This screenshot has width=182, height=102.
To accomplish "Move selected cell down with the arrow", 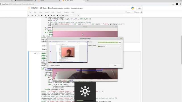I will [x=48, y=16].
